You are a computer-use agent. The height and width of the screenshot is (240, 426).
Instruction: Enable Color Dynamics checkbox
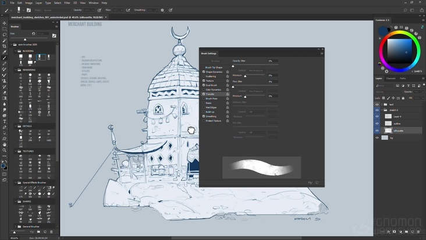pyautogui.click(x=204, y=90)
